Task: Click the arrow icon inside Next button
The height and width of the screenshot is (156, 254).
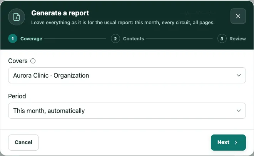Action: (x=236, y=143)
